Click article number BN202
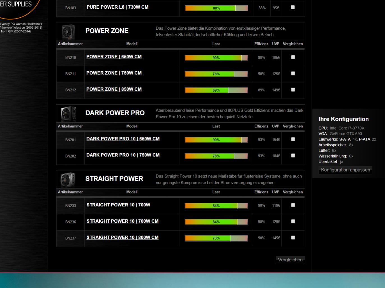This screenshot has height=288, width=385. tap(71, 156)
